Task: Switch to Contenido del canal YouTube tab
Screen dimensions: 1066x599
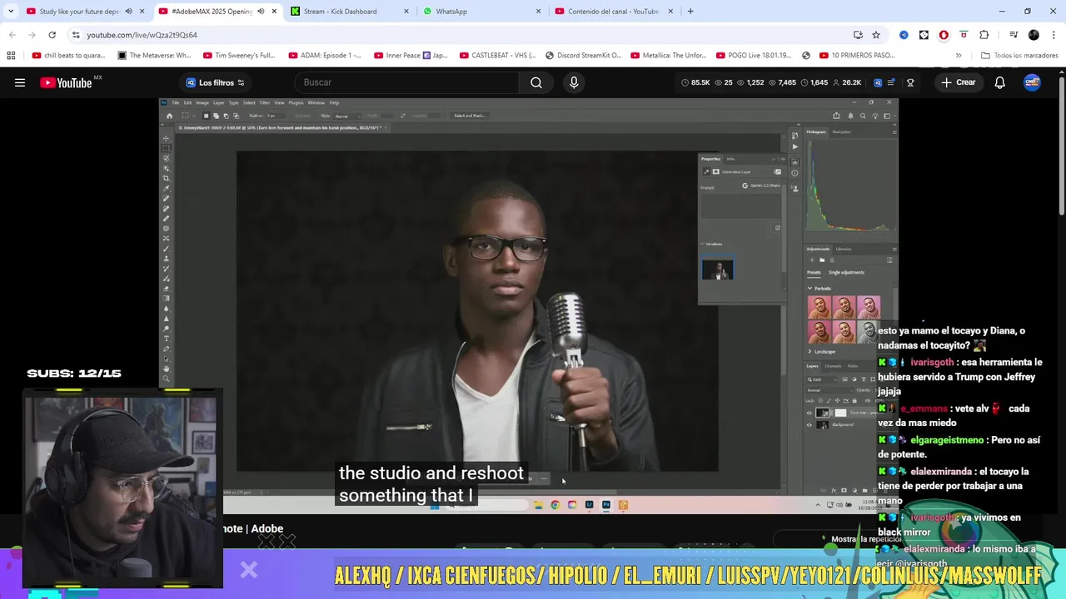Action: [x=615, y=12]
